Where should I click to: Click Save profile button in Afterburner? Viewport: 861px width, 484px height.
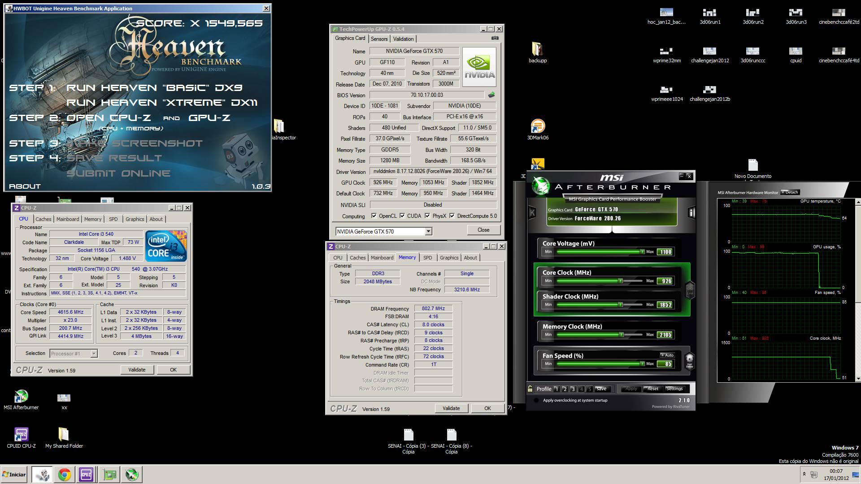click(601, 389)
